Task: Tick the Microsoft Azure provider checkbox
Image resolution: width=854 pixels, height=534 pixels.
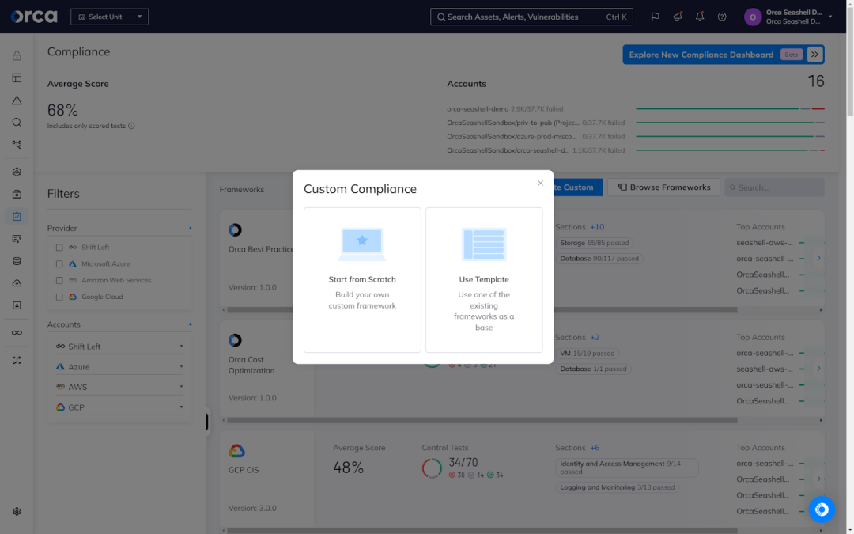Action: pos(59,263)
